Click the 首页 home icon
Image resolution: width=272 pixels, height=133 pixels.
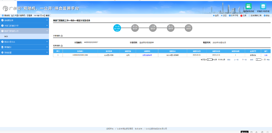[x=214, y=16]
